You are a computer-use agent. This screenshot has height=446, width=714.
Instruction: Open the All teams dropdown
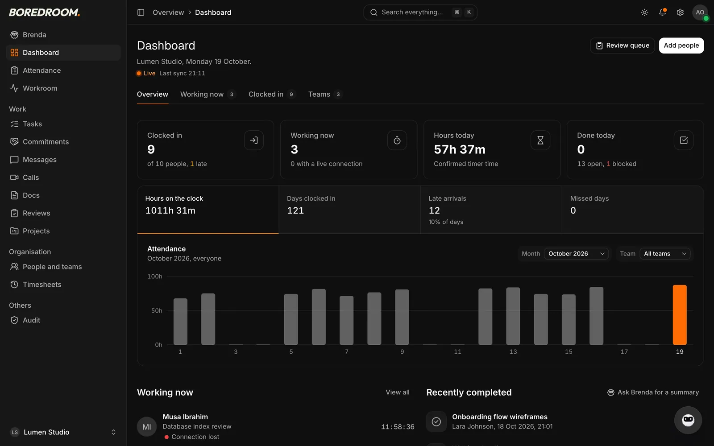(665, 254)
